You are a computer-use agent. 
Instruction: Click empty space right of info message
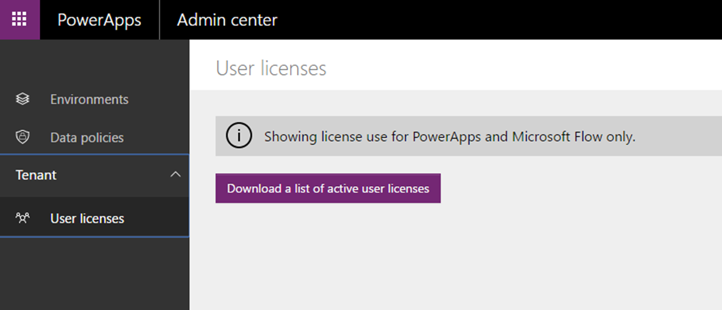(678, 137)
